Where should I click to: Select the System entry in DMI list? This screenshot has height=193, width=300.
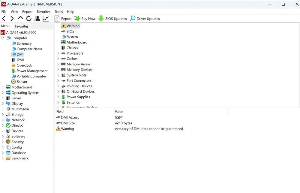click(x=72, y=37)
